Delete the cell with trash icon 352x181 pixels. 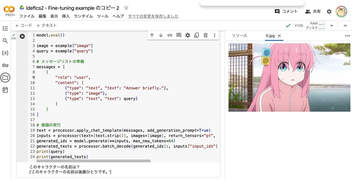point(206,35)
